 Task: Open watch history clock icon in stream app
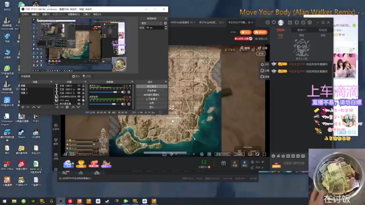(x=267, y=22)
